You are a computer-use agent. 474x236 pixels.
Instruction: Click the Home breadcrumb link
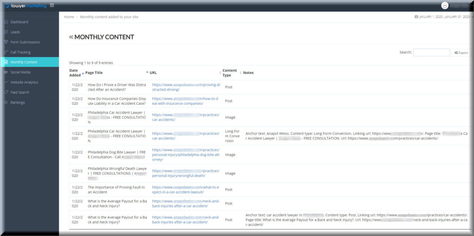(x=69, y=17)
